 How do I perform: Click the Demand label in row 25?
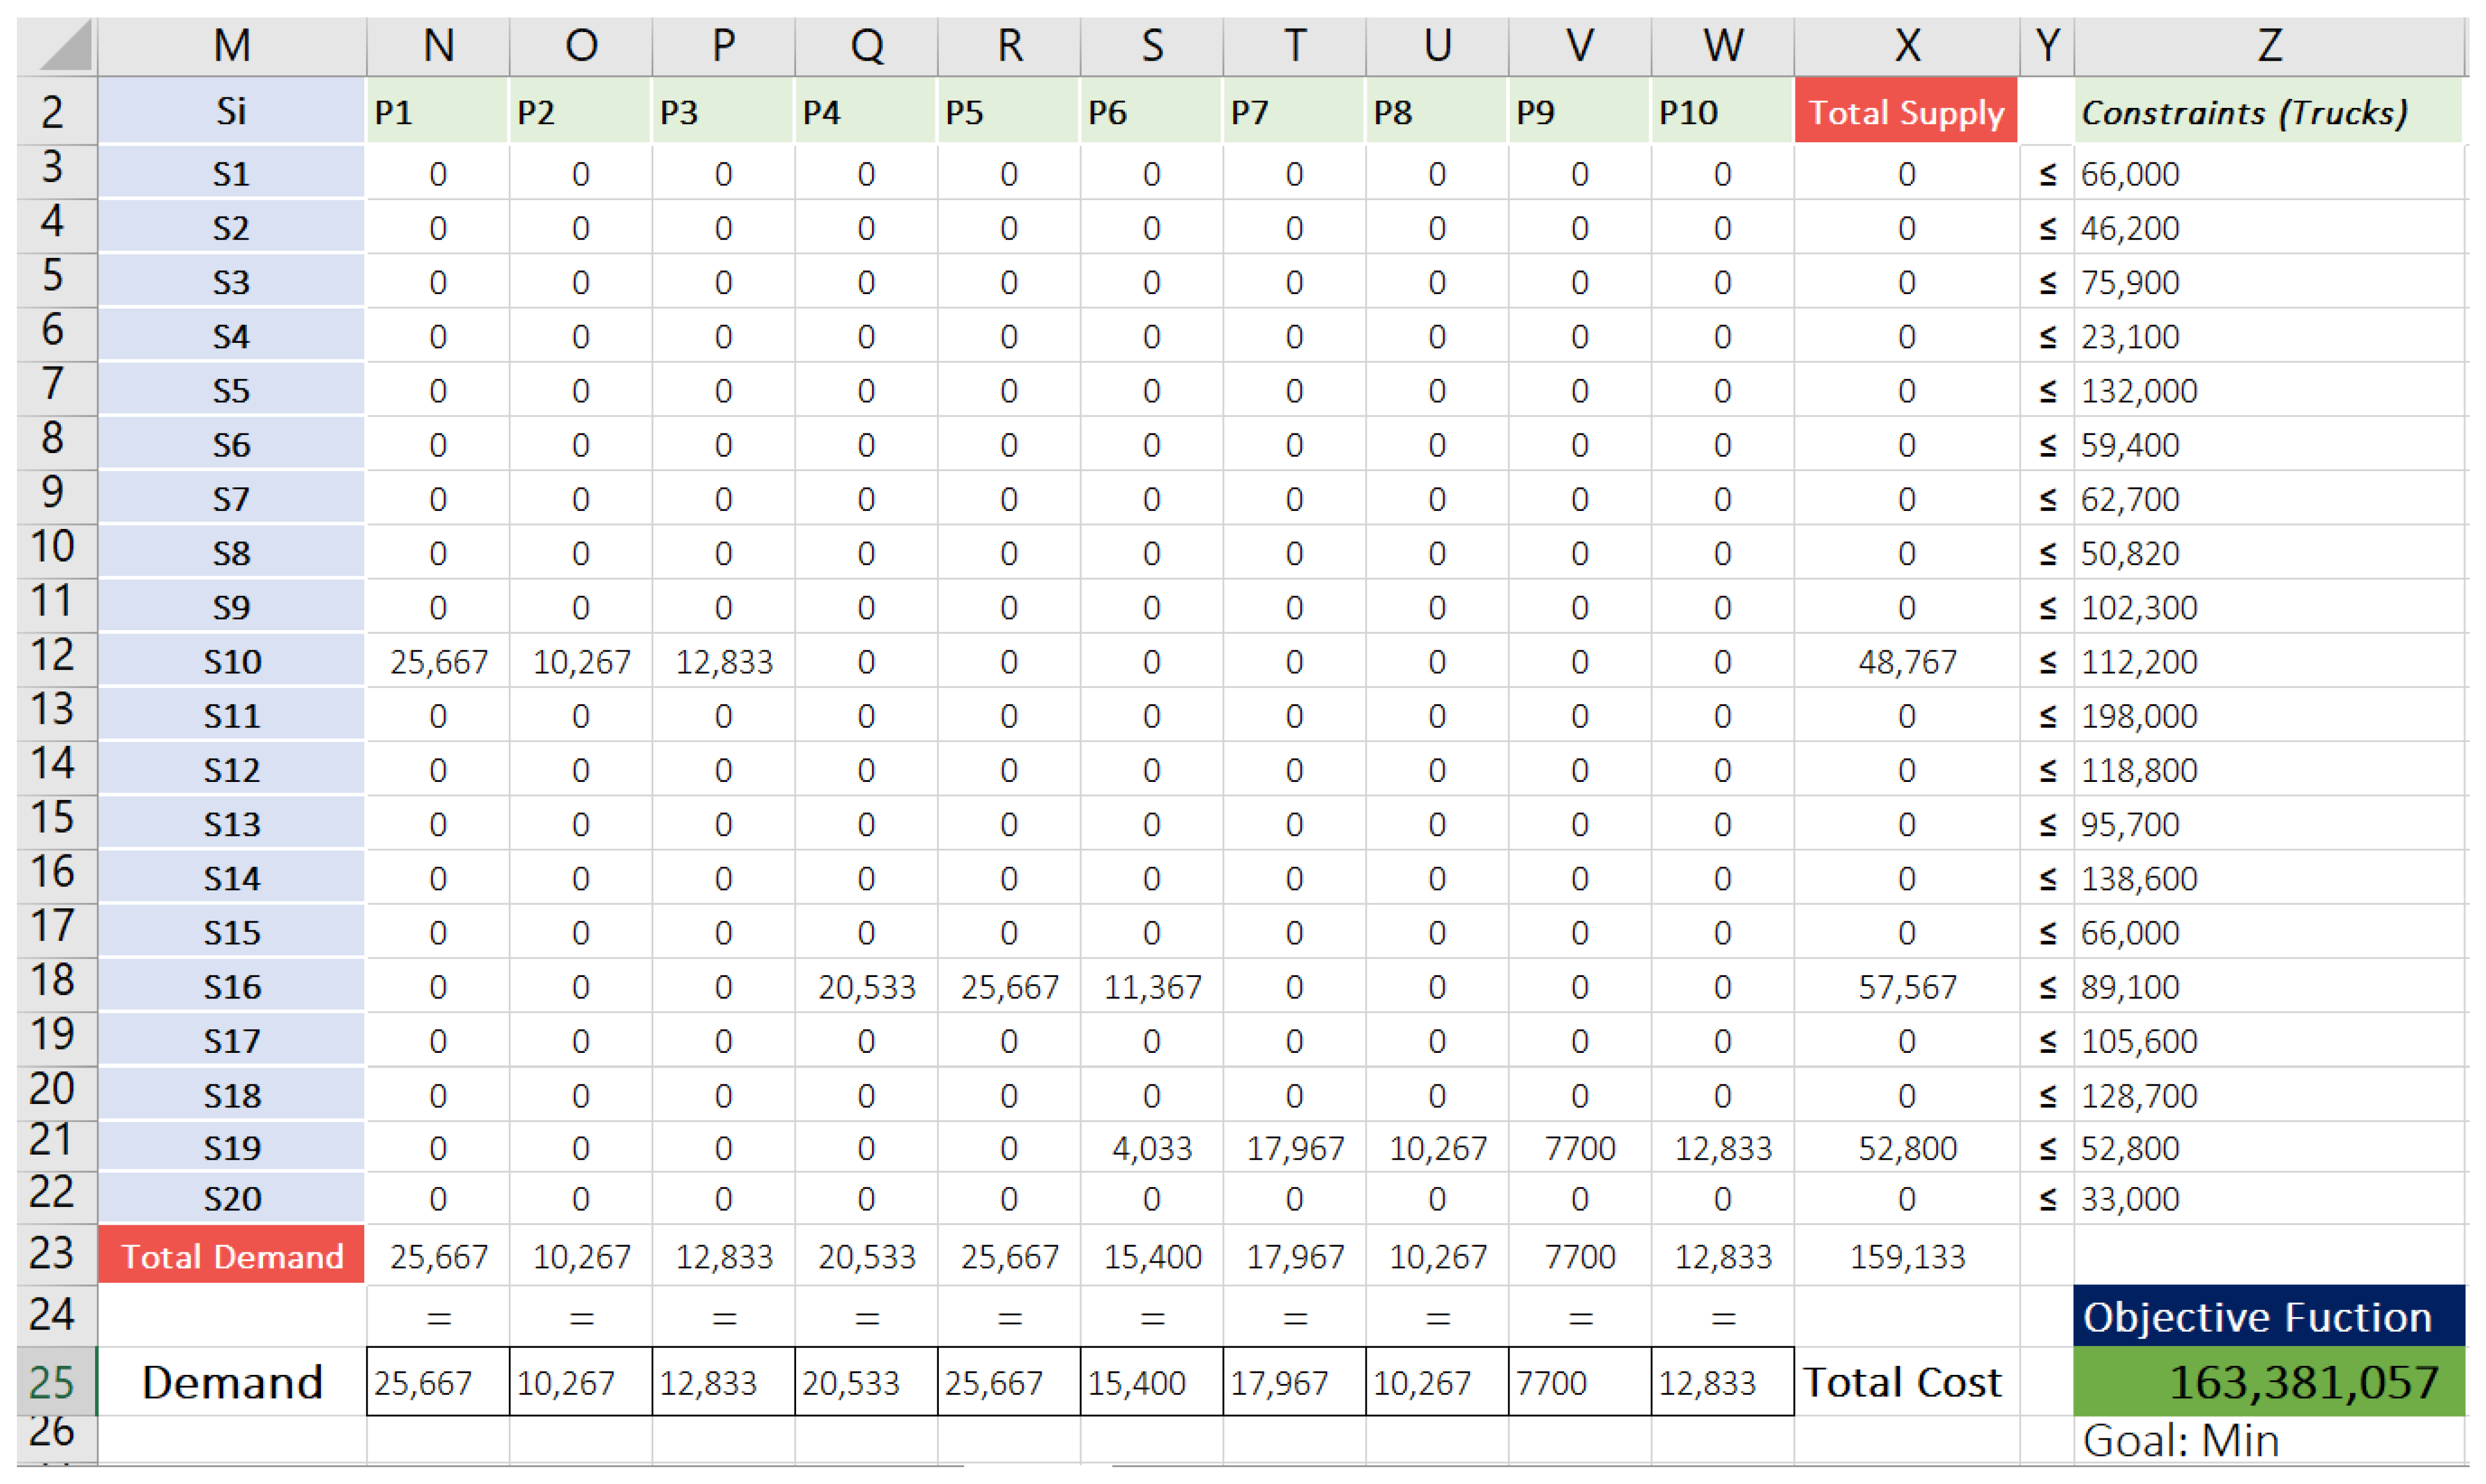232,1382
